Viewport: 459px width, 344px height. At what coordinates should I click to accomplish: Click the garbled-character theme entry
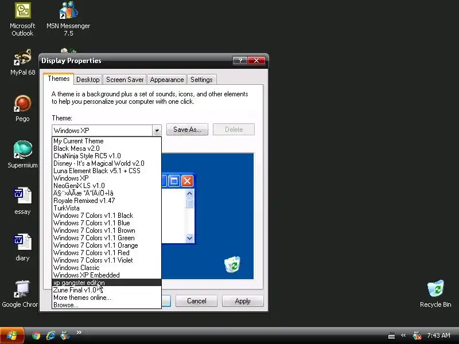click(107, 193)
